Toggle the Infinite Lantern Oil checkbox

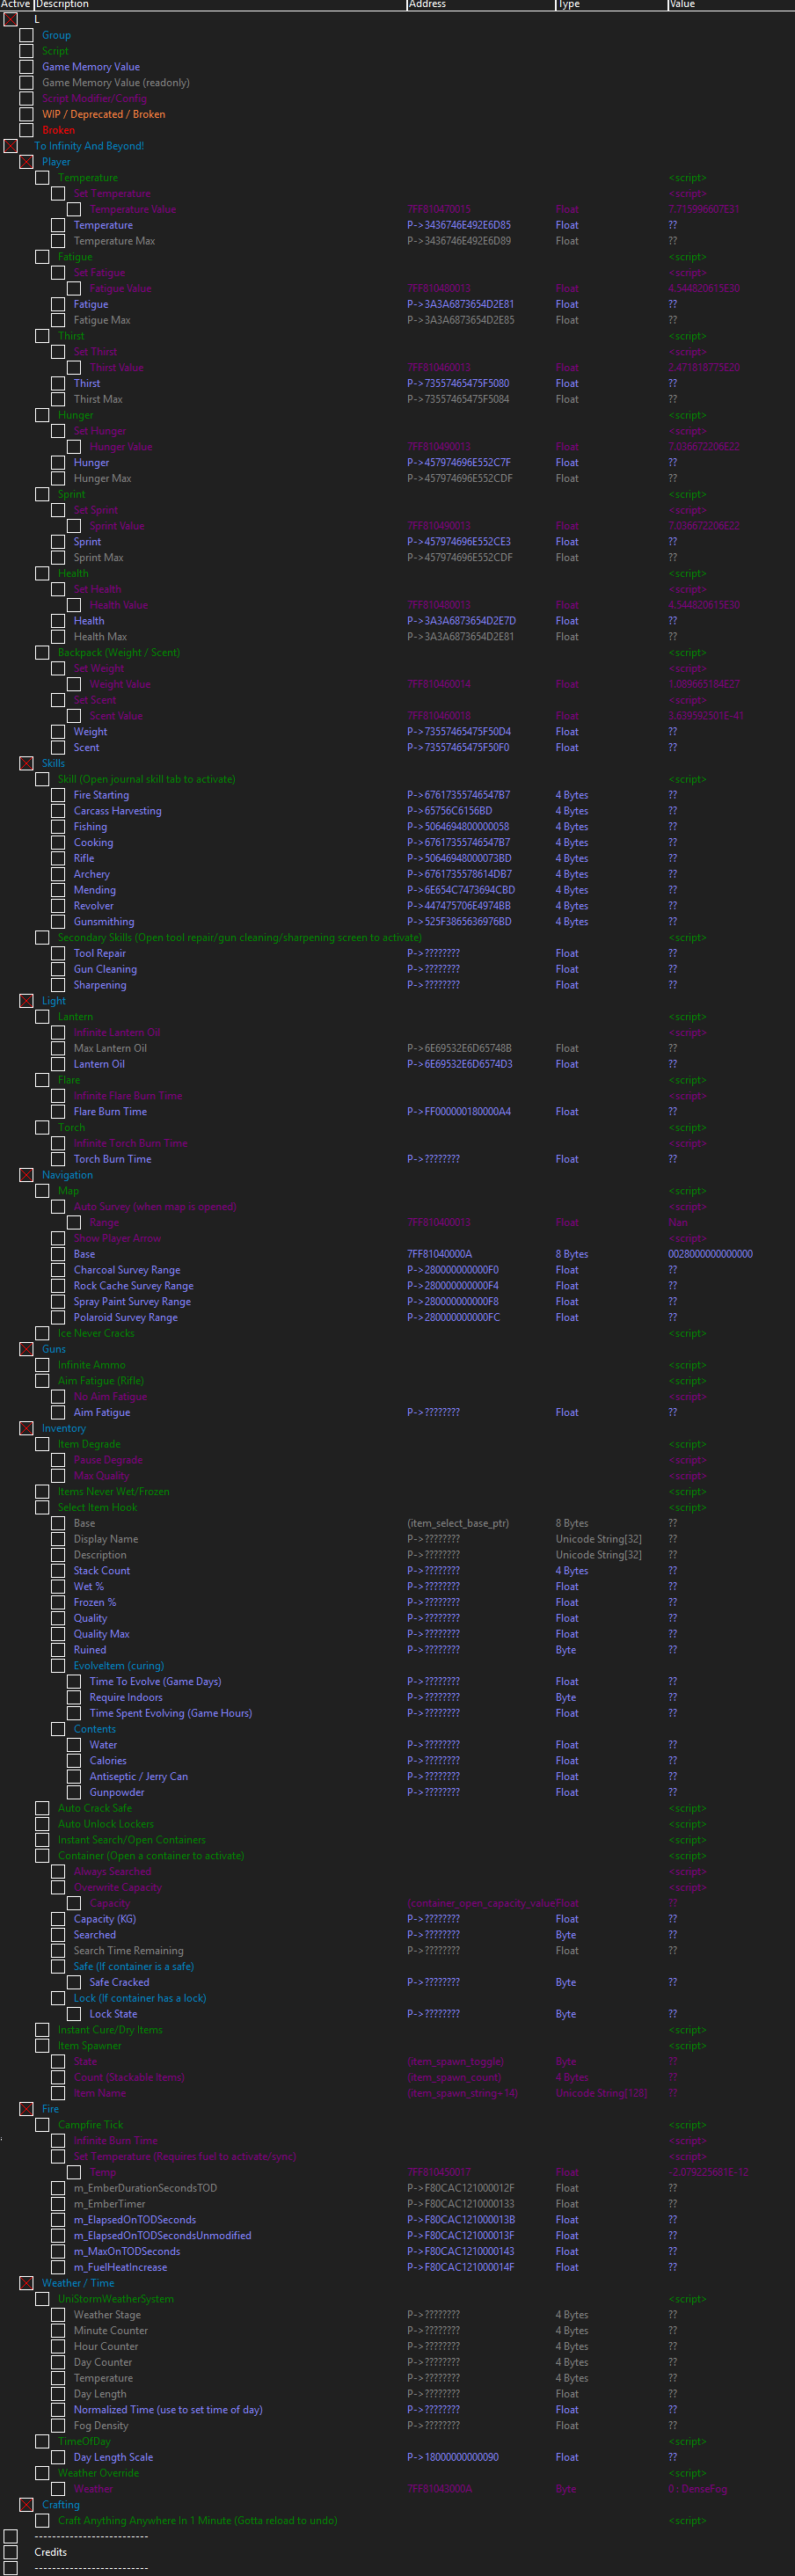58,1033
